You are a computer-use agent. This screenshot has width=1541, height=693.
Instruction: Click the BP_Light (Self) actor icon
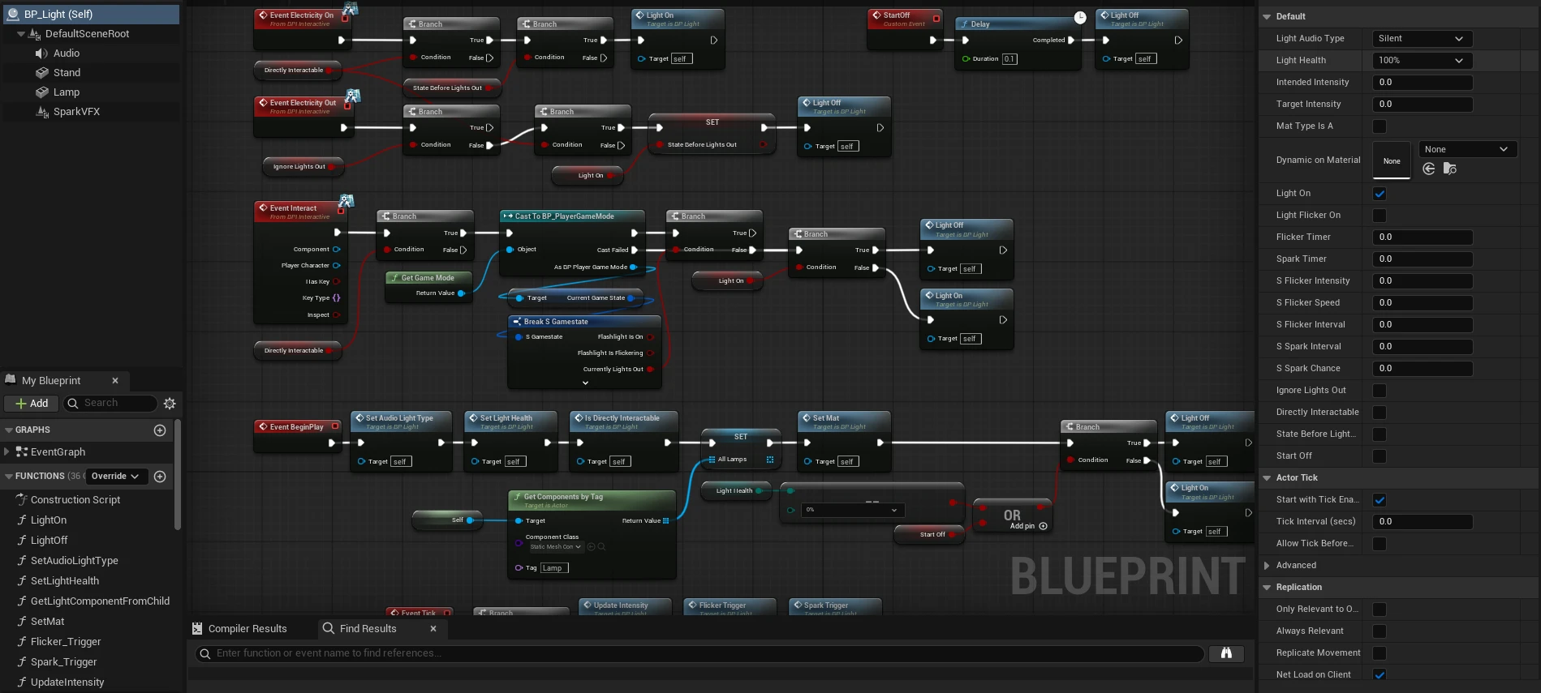pyautogui.click(x=12, y=15)
